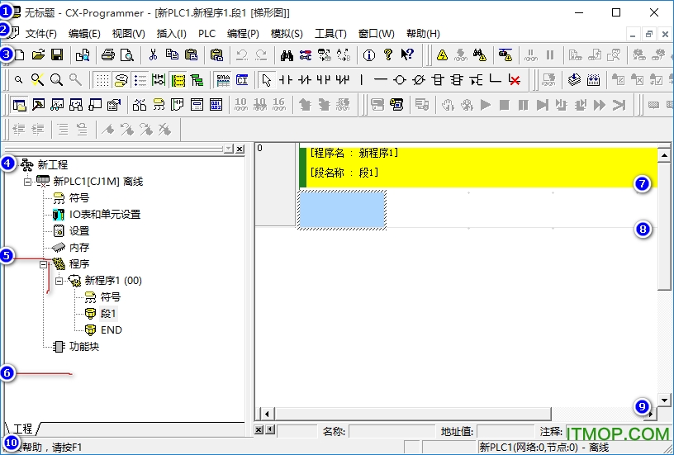Select IO表和单元设置 in the tree
The width and height of the screenshot is (674, 455).
[x=105, y=215]
